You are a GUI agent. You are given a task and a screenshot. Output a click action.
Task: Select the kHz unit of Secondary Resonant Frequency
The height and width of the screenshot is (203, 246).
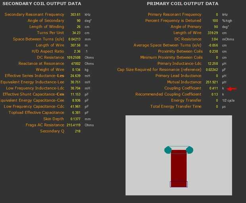point(88,15)
